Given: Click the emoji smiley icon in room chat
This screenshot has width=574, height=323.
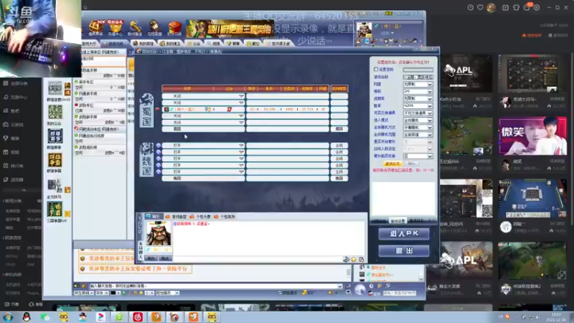Looking at the screenshot, I should point(354,259).
